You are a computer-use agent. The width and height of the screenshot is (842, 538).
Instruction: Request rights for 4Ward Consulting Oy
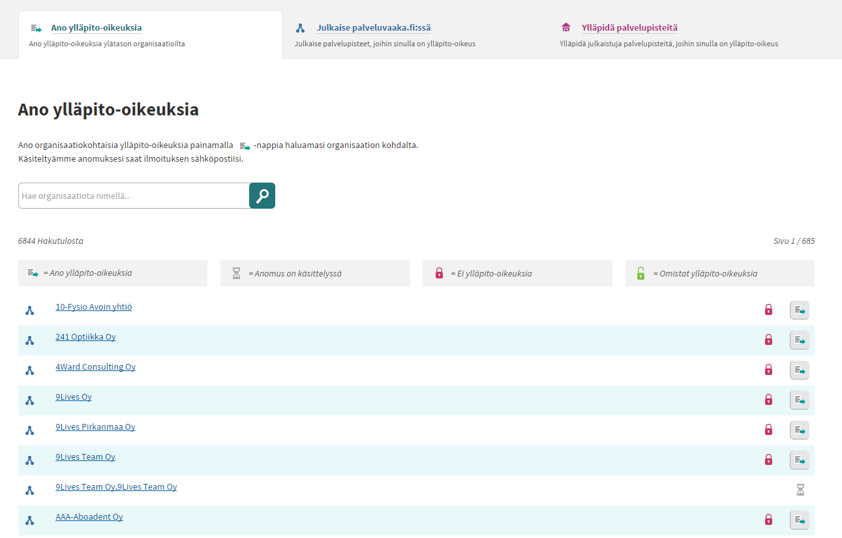tap(800, 370)
